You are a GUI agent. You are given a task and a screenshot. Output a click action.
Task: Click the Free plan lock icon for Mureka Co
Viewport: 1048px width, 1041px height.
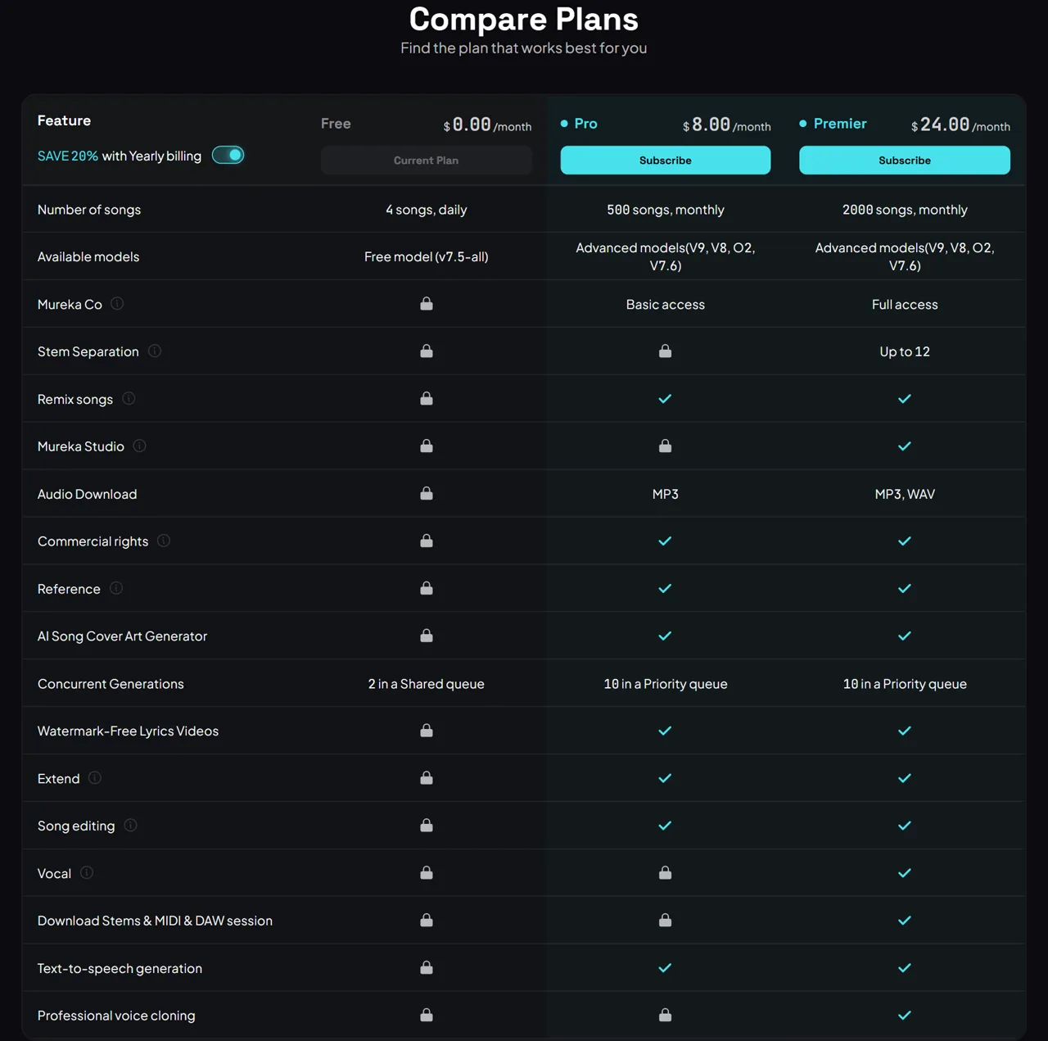click(427, 304)
